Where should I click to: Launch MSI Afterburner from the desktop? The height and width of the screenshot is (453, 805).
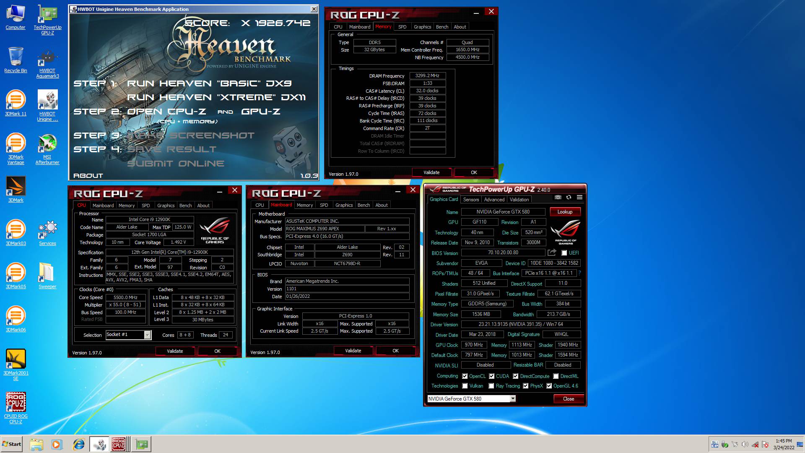pos(47,149)
